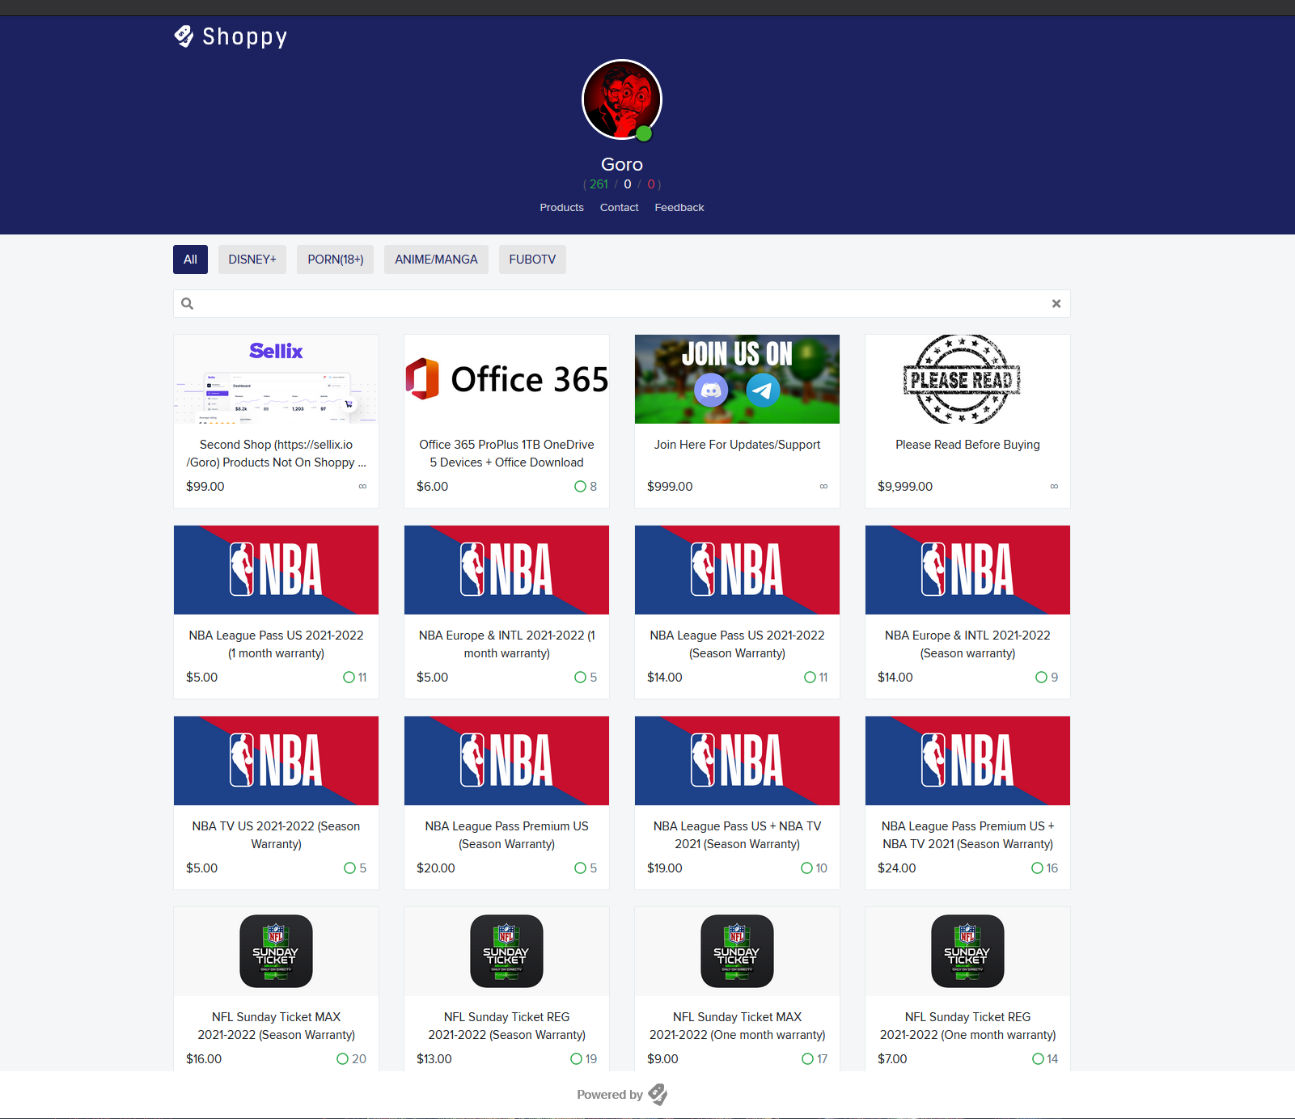1295x1119 pixels.
Task: Open NFL Sunday Ticket MAX Season Warranty icon
Action: pyautogui.click(x=276, y=951)
